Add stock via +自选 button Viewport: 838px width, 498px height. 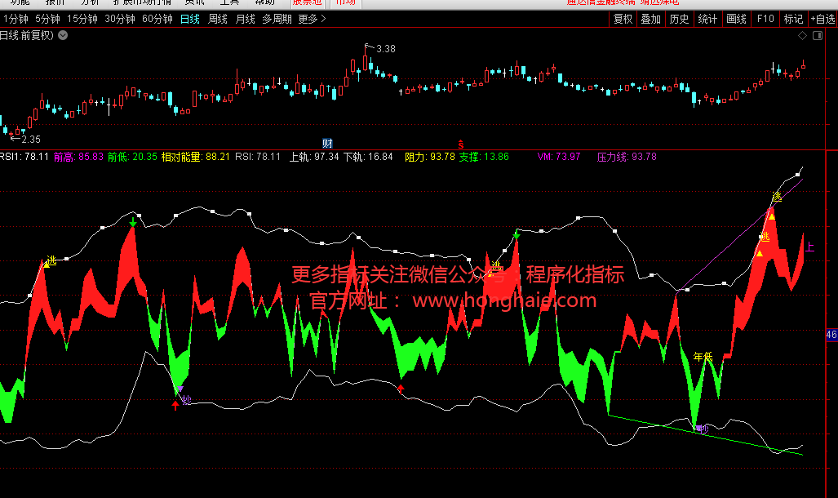coord(822,19)
